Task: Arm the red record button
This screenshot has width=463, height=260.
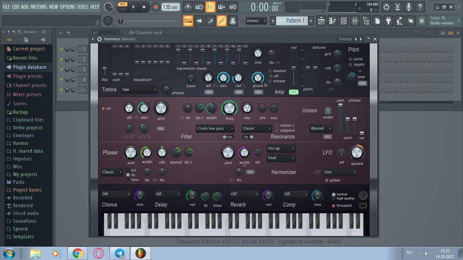Action: pos(155,7)
